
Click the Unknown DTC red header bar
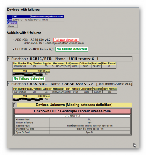(72, 111)
